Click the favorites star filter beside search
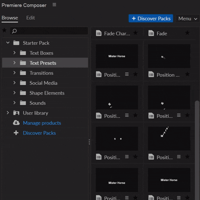The width and height of the screenshot is (200, 200). tap(4, 30)
